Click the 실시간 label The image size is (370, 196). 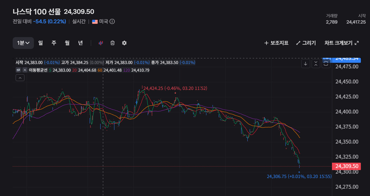click(x=79, y=22)
